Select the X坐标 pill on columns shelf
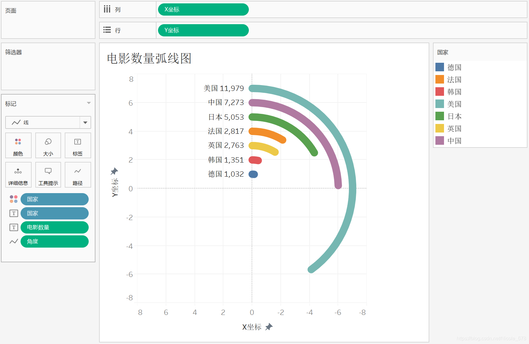This screenshot has height=344, width=529. tap(203, 9)
